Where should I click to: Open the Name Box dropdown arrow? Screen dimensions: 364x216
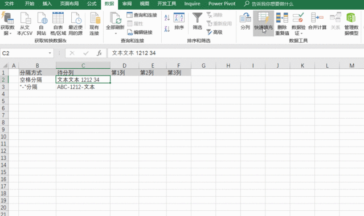pos(50,53)
